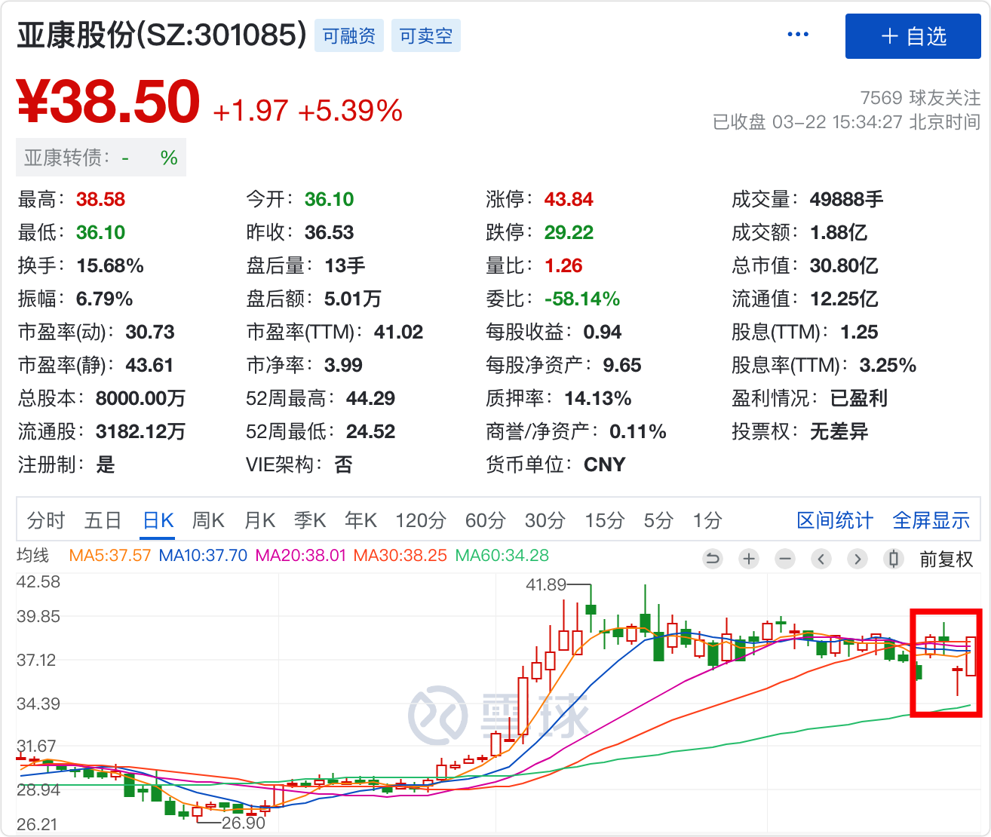
Task: Click 全屏显示 to show chart fullscreen
Action: pyautogui.click(x=931, y=520)
